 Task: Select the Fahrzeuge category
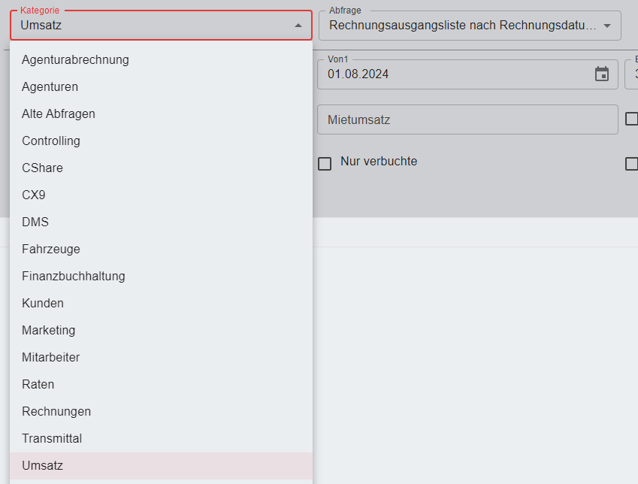point(51,249)
